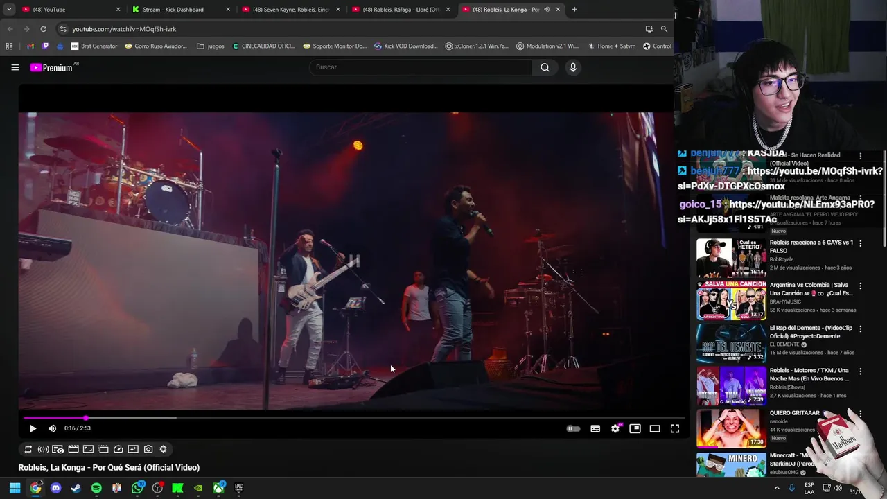Open zoom magnifier icon in address bar
The height and width of the screenshot is (499, 887).
pos(664,29)
